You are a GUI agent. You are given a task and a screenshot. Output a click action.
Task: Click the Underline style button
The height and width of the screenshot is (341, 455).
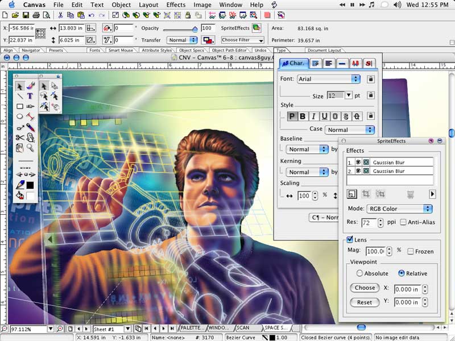pos(324,117)
